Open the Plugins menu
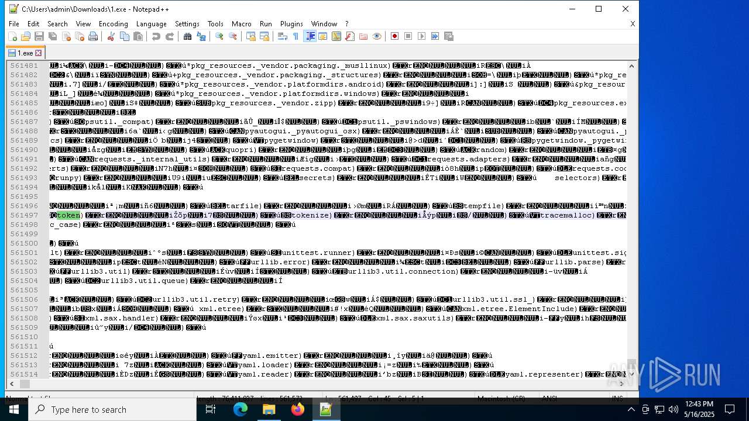 point(291,24)
